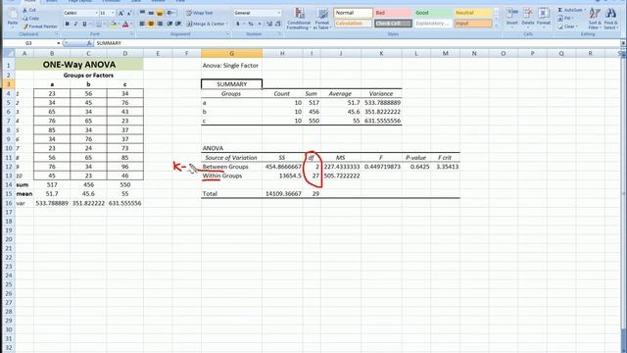Expand the cell styles gallery
The height and width of the screenshot is (353, 627).
click(497, 25)
